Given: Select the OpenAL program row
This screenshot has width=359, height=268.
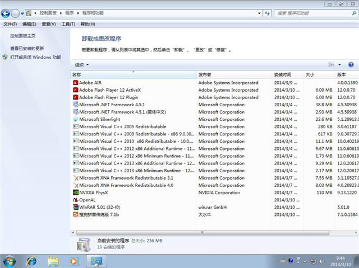Looking at the screenshot, I should [x=87, y=199].
